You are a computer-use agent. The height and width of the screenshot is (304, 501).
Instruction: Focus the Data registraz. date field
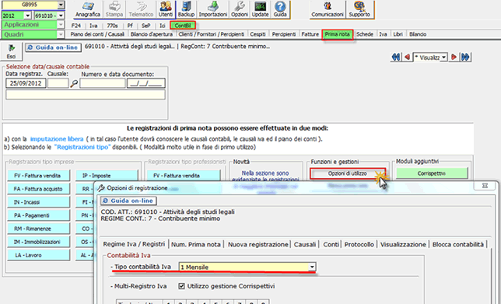point(26,83)
